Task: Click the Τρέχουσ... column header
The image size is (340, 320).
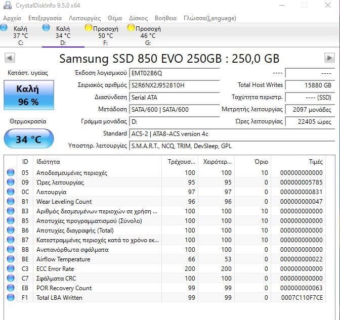Action: (180, 162)
